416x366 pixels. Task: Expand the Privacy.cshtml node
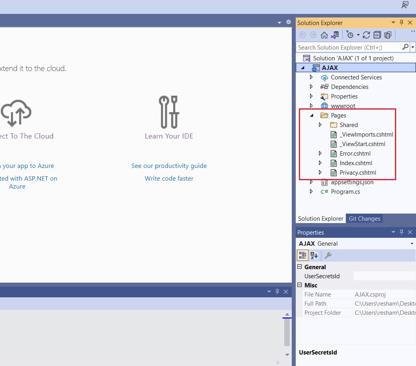tap(320, 173)
